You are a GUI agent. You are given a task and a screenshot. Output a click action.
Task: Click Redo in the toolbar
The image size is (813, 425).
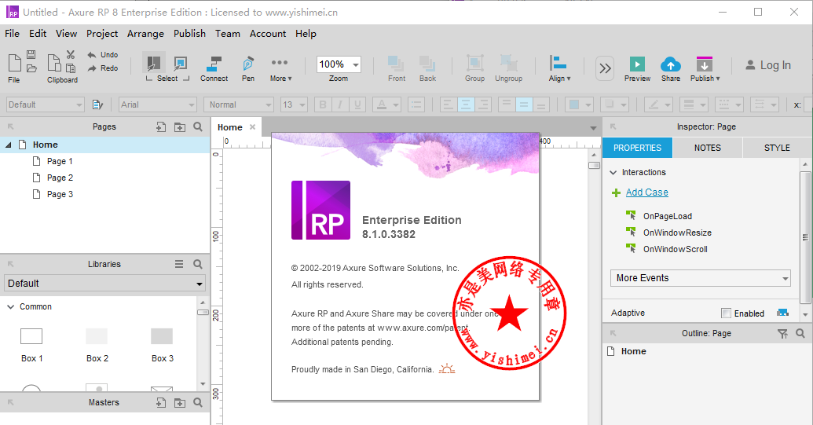tap(103, 68)
